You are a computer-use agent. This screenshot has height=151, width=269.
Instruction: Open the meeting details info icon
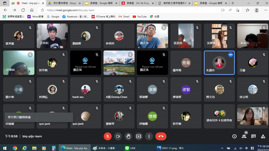(x=234, y=137)
